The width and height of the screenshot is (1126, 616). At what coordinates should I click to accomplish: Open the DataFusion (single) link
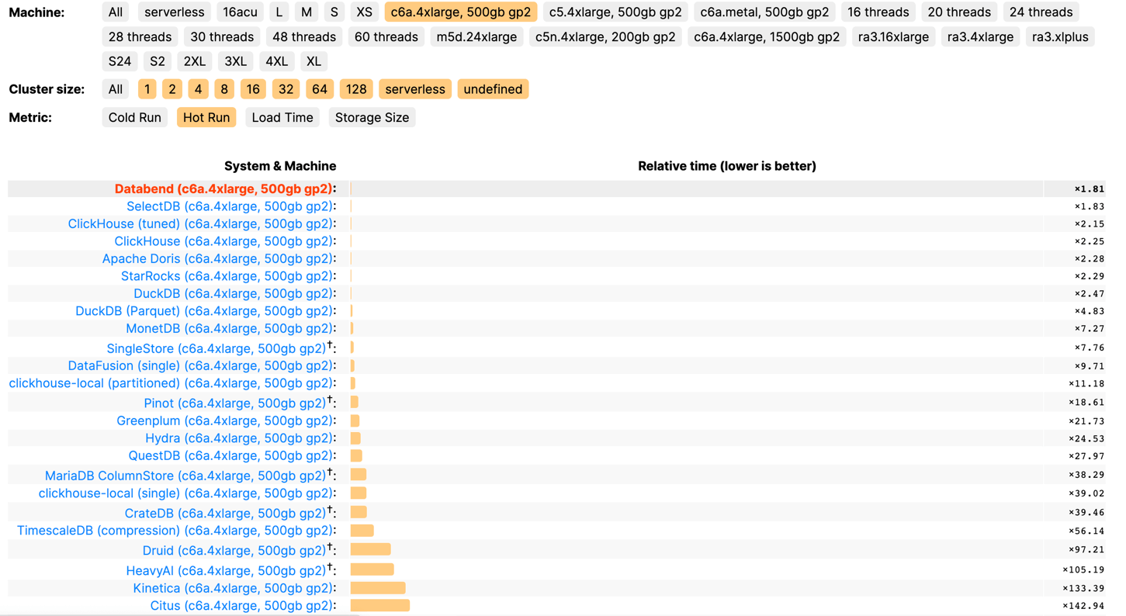tap(200, 365)
